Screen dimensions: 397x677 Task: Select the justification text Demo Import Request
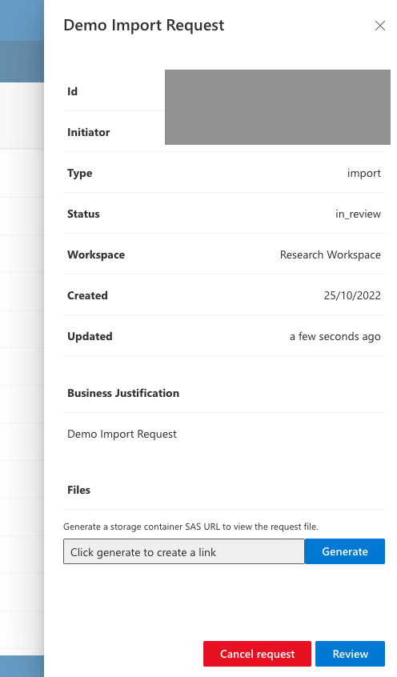122,434
